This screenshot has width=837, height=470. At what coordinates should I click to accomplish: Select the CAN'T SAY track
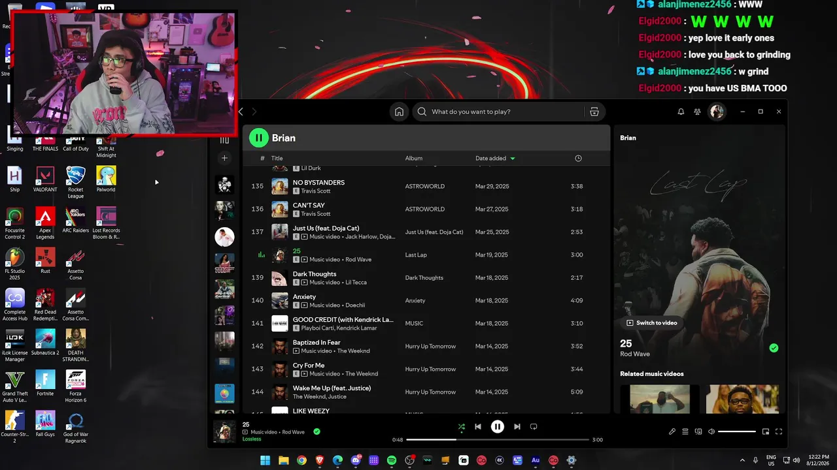426,209
